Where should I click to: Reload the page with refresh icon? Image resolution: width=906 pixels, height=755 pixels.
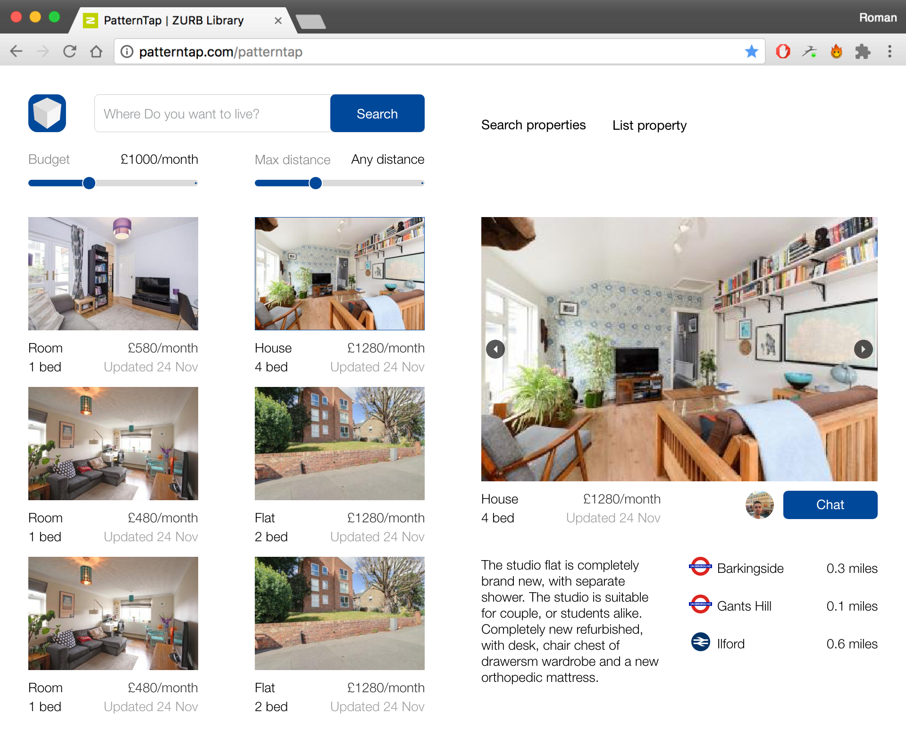tap(70, 51)
